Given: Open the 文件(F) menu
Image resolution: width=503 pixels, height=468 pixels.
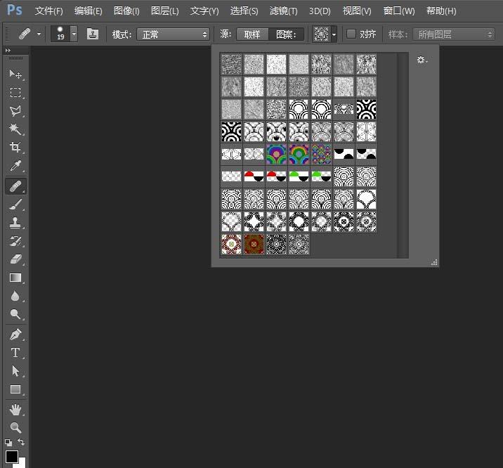Looking at the screenshot, I should coord(48,11).
